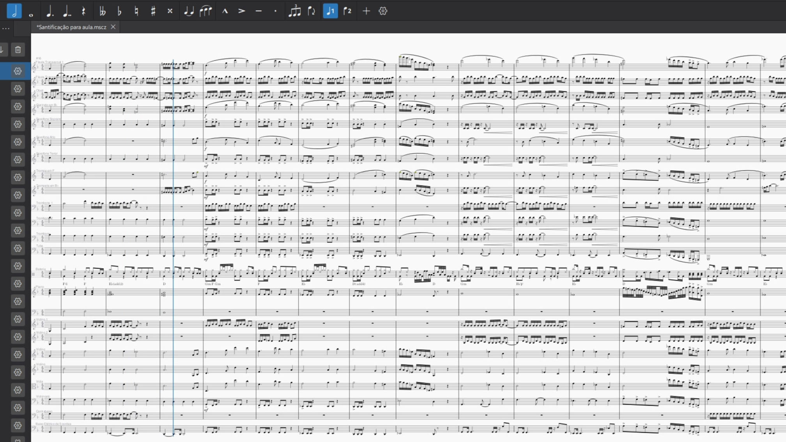
Task: Select the whole note duration
Action: point(31,12)
